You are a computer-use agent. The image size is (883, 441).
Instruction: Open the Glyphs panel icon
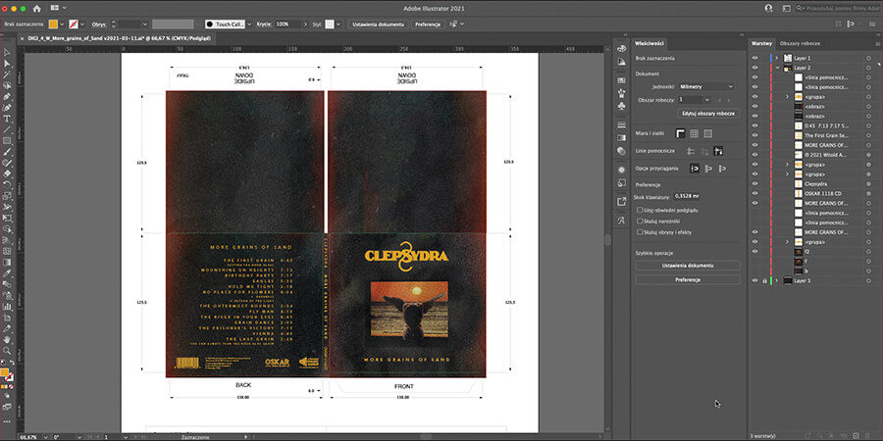621,220
